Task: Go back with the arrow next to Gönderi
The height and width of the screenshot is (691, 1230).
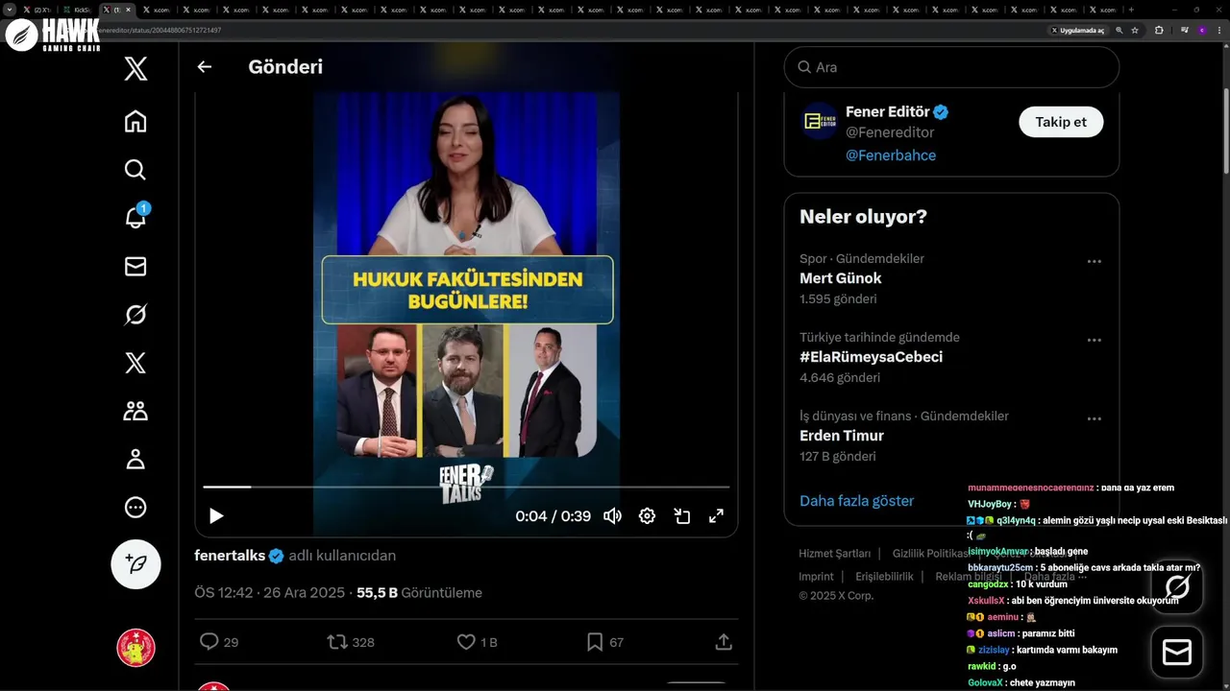Action: (x=204, y=67)
